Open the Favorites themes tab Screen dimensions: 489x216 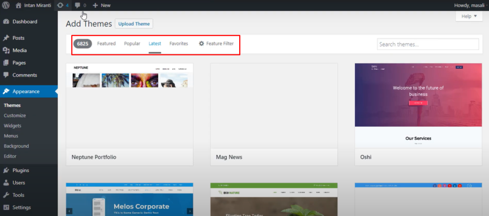179,43
